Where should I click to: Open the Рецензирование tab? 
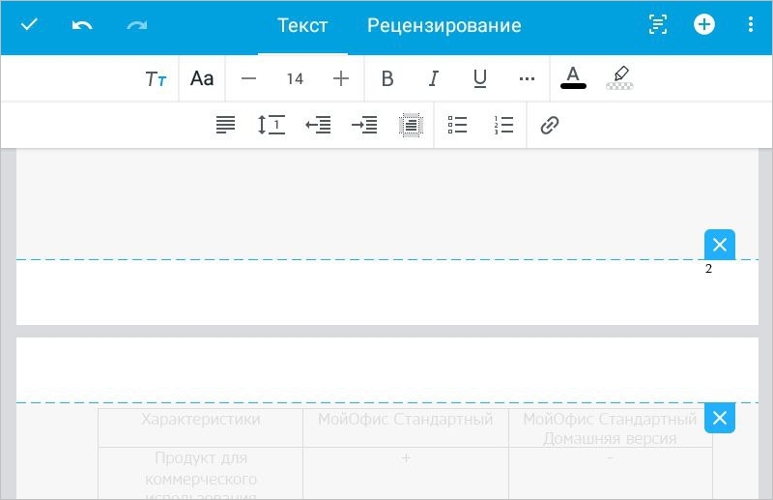click(x=444, y=26)
